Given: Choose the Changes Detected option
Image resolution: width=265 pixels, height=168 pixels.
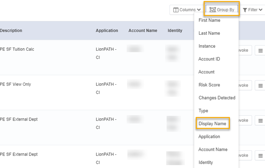Looking at the screenshot, I should 217,98.
